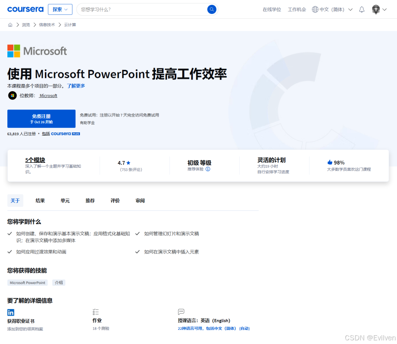The image size is (397, 344).
Task: Click the 初级 等级 heading
Action: 199,162
